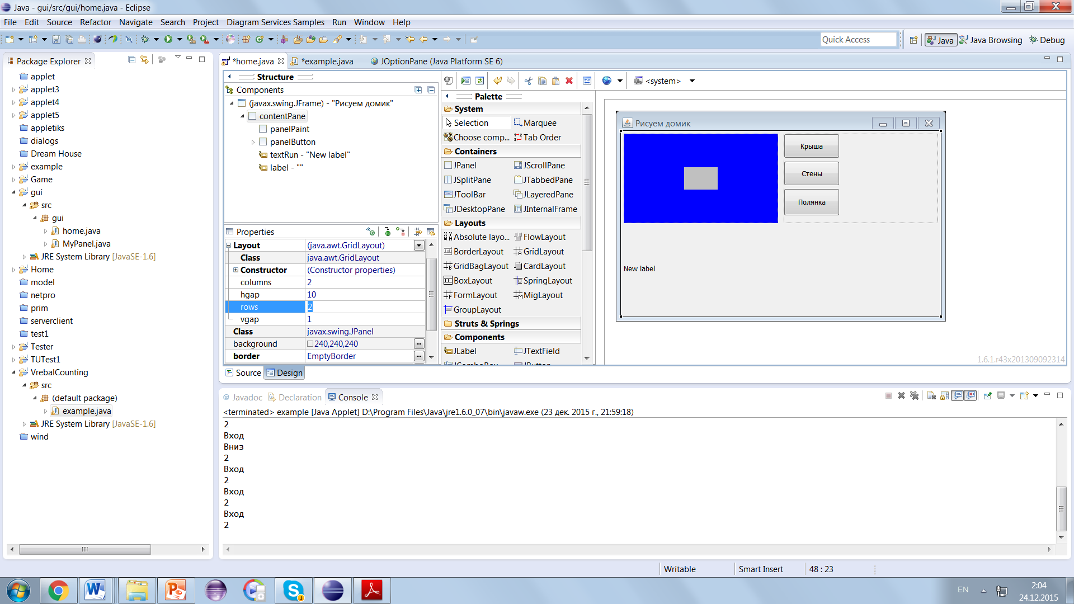This screenshot has height=604, width=1074.
Task: Click Link with Editor in Package Explorer
Action: coord(144,59)
